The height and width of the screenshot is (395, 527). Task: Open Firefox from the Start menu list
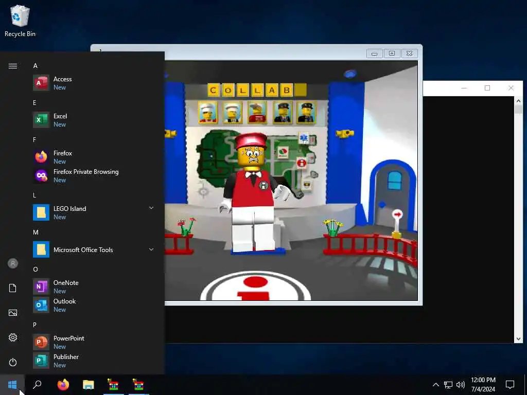(94, 157)
